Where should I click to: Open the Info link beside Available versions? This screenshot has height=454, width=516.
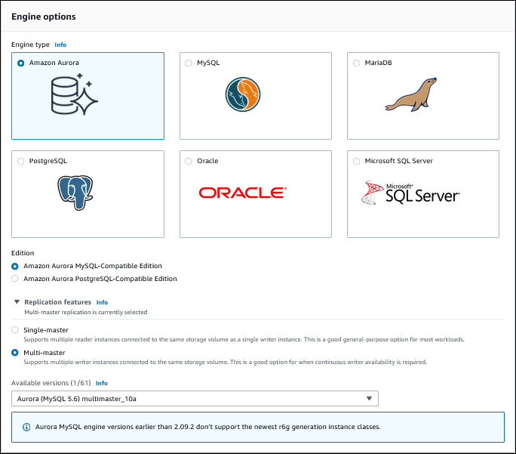(x=101, y=383)
